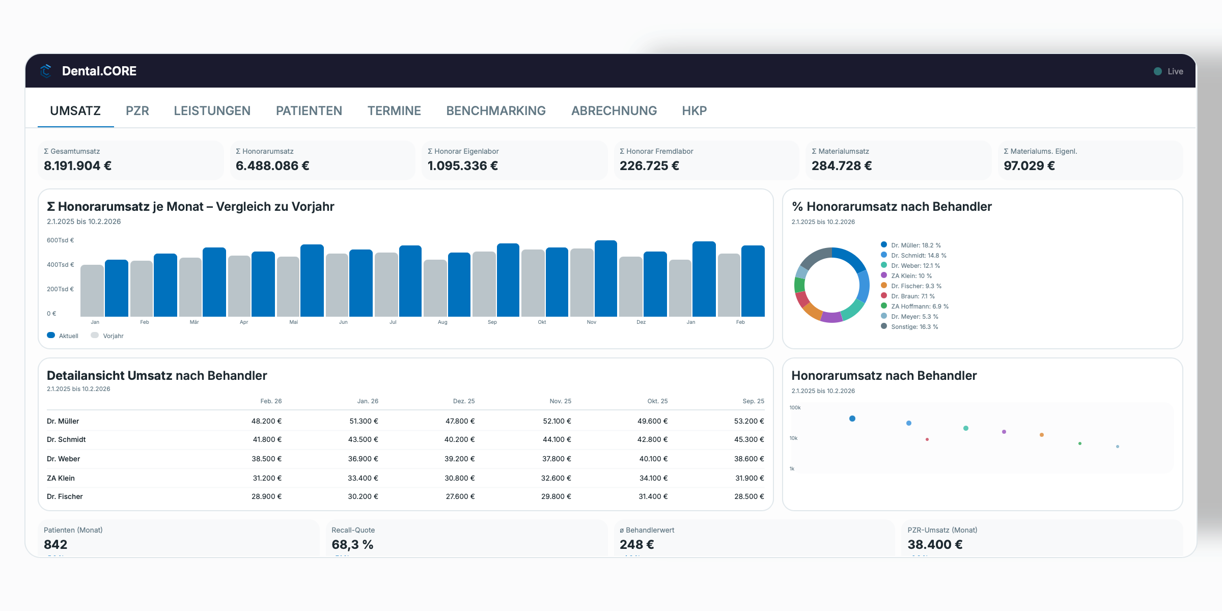Viewport: 1222px width, 611px height.
Task: Click the tallest blue bar for Nov
Action: click(x=606, y=279)
